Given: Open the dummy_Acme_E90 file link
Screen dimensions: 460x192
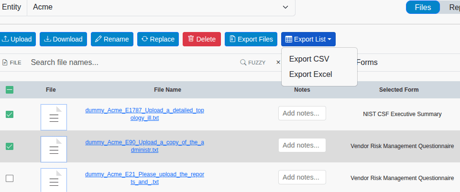Looking at the screenshot, I should pos(144,146).
